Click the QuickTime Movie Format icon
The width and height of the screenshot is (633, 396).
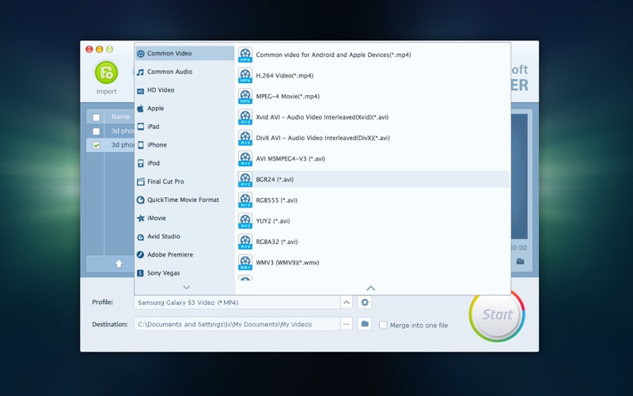[141, 200]
